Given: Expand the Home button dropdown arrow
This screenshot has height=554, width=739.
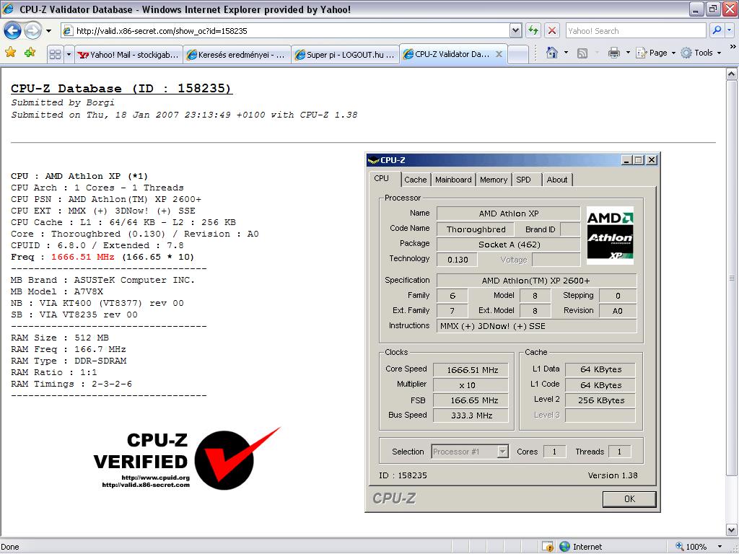Looking at the screenshot, I should 566,53.
